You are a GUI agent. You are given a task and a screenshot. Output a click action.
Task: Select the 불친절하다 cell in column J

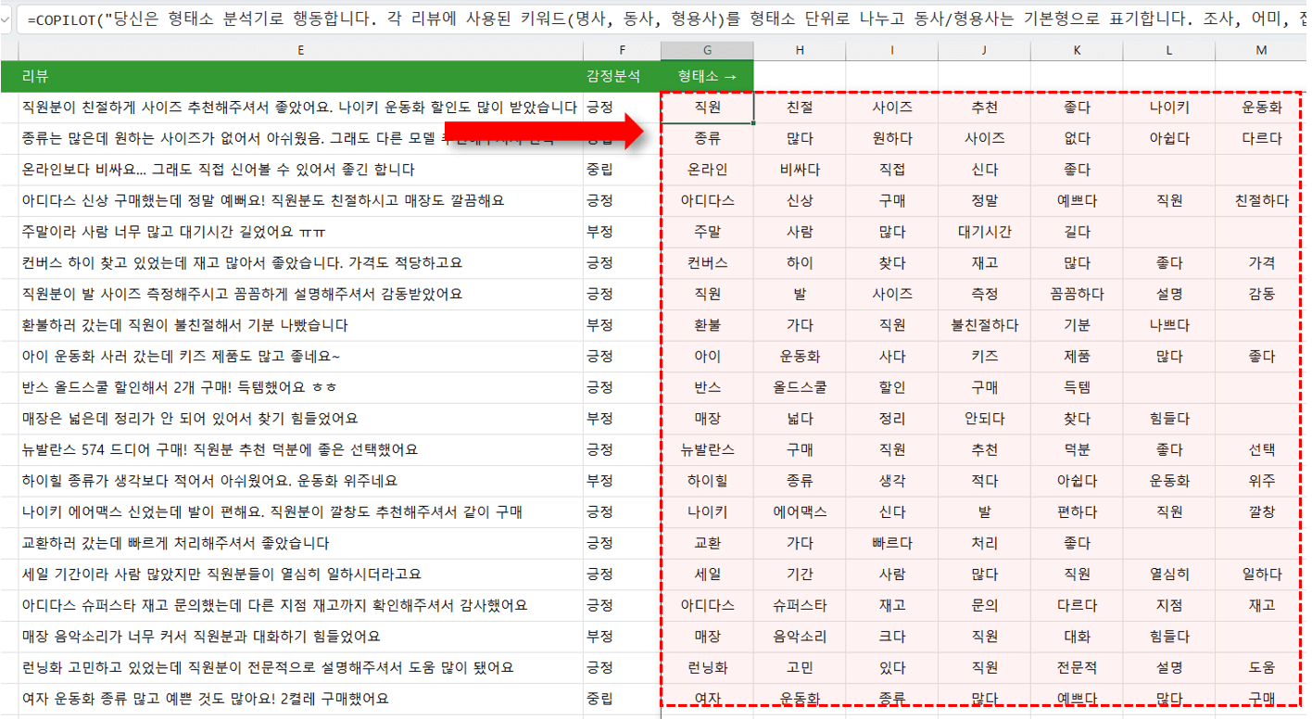coord(984,325)
